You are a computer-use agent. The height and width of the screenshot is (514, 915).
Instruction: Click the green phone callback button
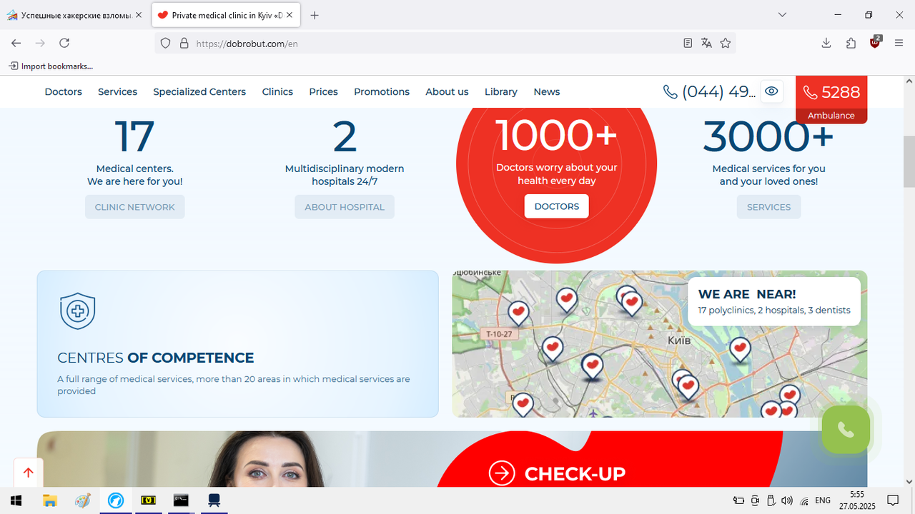point(846,429)
